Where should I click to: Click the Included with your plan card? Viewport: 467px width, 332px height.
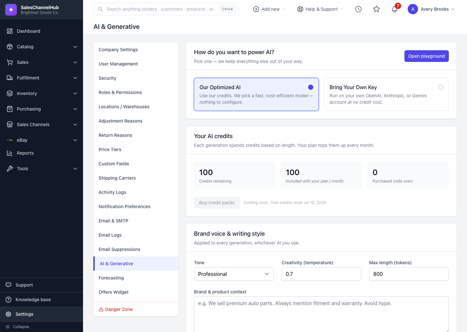click(x=321, y=175)
